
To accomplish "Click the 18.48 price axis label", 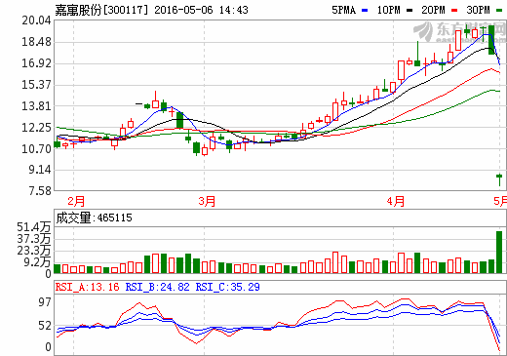I will [x=36, y=42].
